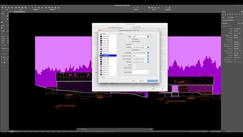243x137 pixels.
Task: Open the Lineweight dropdown in the dialog
Action: pos(140,53)
